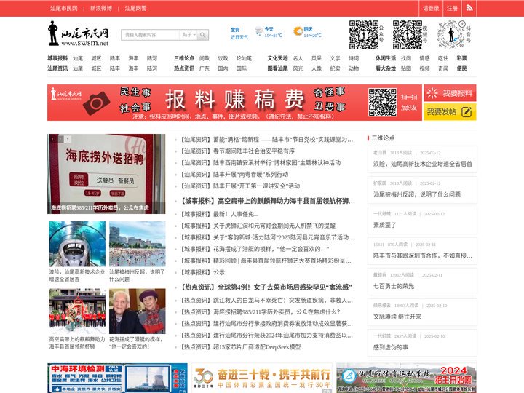Open sidebar post 七百勇士的荣光
Screen dimensions: 524x393
[394, 286]
